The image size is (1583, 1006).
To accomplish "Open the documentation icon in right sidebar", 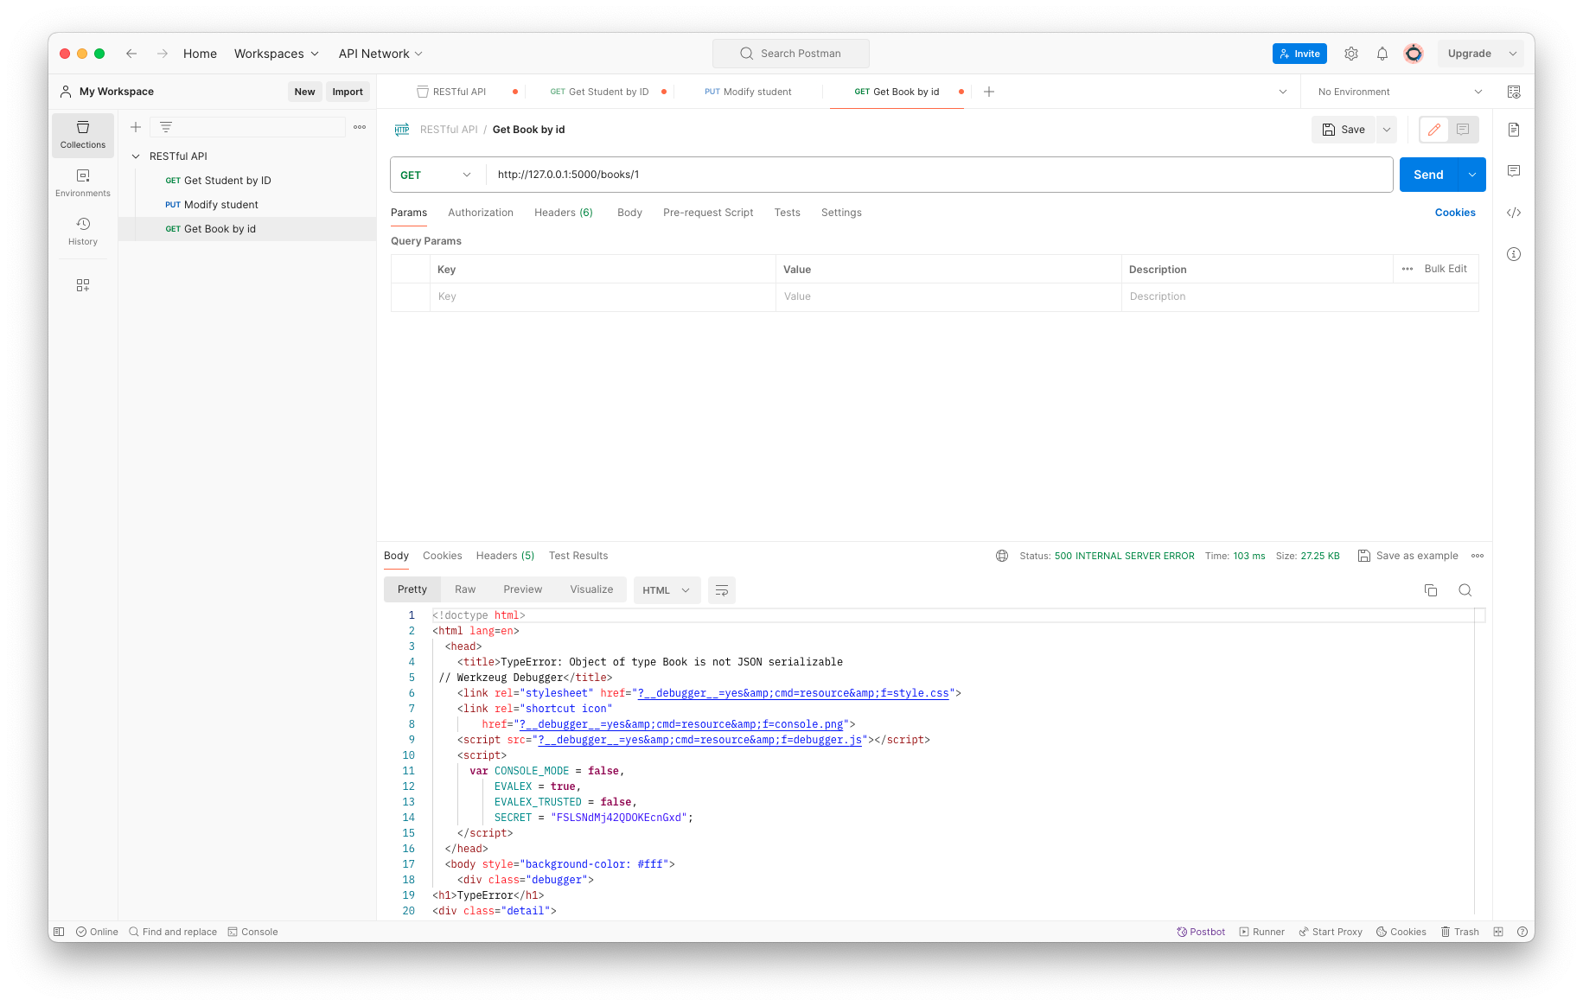I will pos(1514,130).
